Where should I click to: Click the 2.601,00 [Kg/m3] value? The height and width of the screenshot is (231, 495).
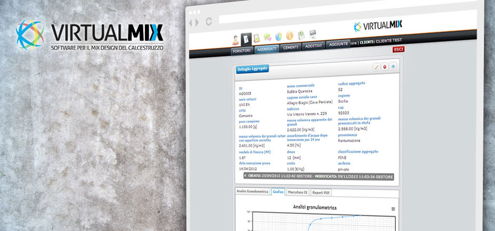(253, 146)
